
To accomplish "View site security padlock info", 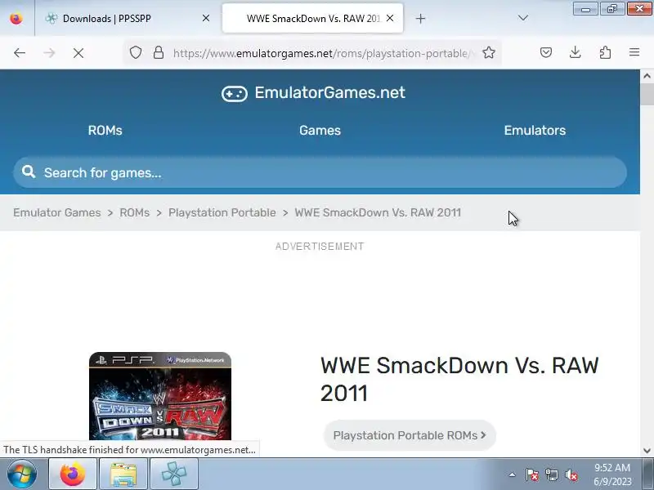I will [158, 52].
